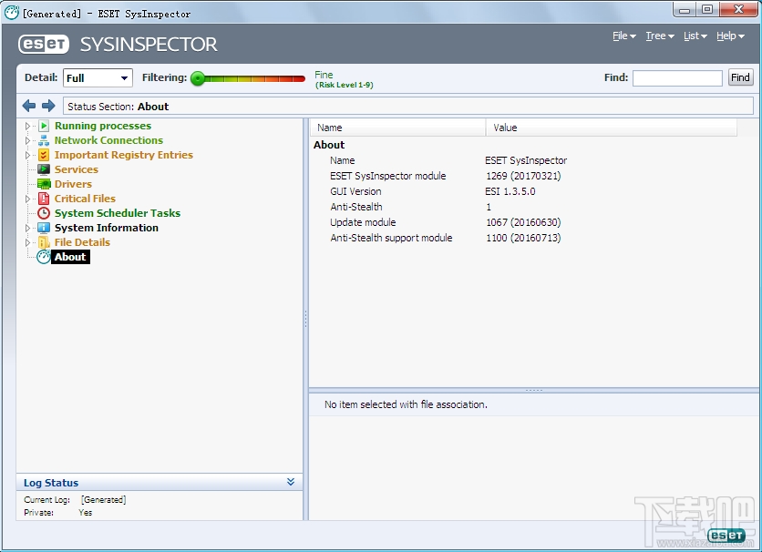Open the Drivers section icon

[x=44, y=183]
